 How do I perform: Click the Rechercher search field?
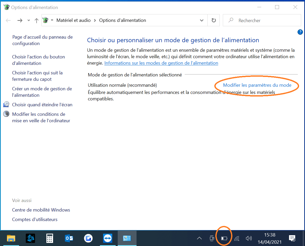(x=262, y=20)
